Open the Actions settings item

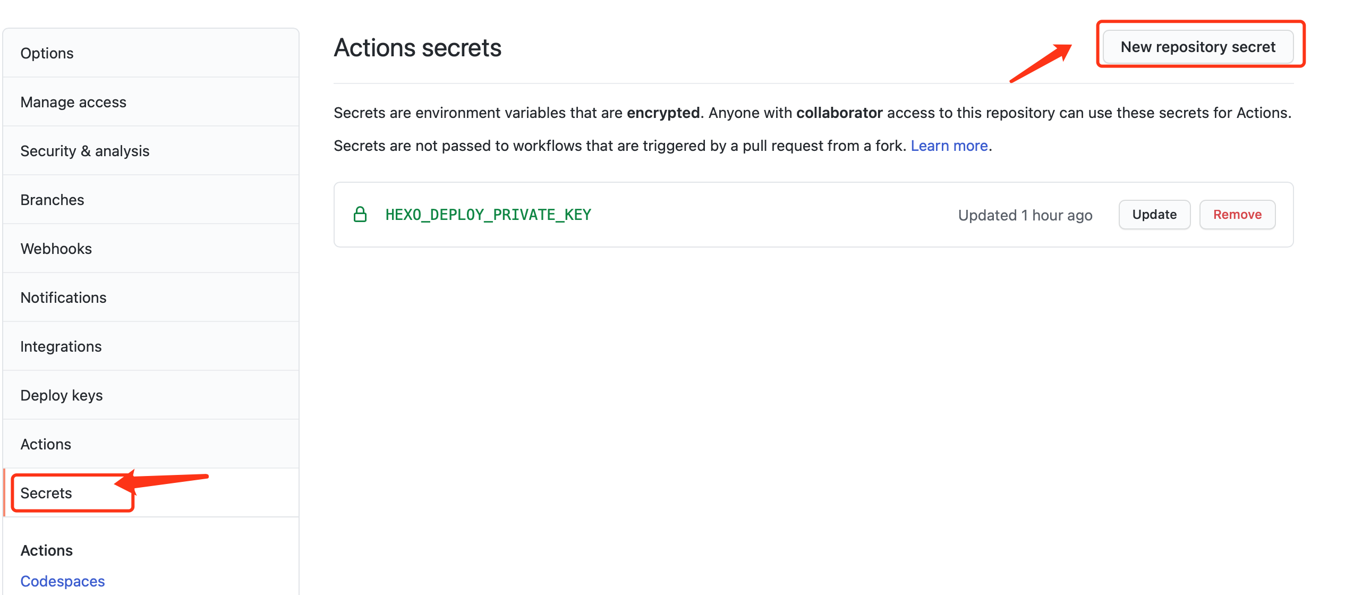[151, 444]
